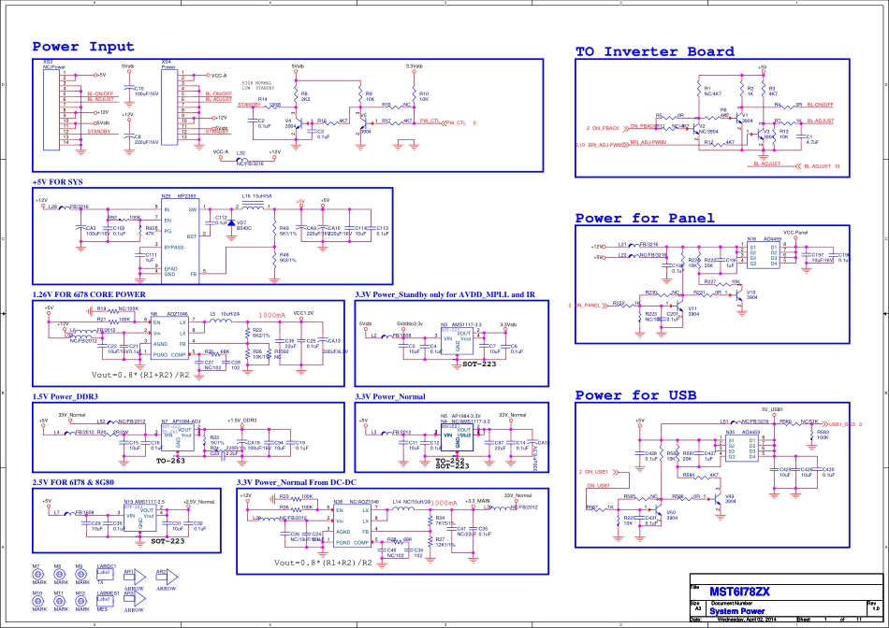Click the "1.5V Power_DDR3" section label
This screenshot has width=889, height=628.
click(66, 396)
